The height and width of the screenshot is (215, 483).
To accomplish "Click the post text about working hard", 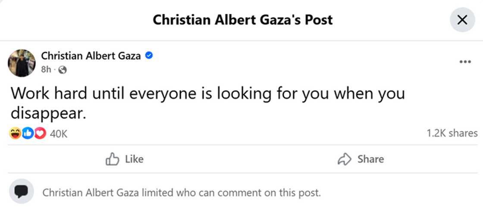I will click(207, 103).
